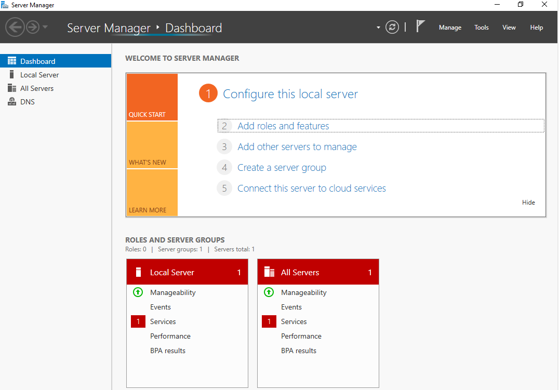Viewport: 559px width, 390px height.
Task: Open the Manage menu
Action: point(450,28)
